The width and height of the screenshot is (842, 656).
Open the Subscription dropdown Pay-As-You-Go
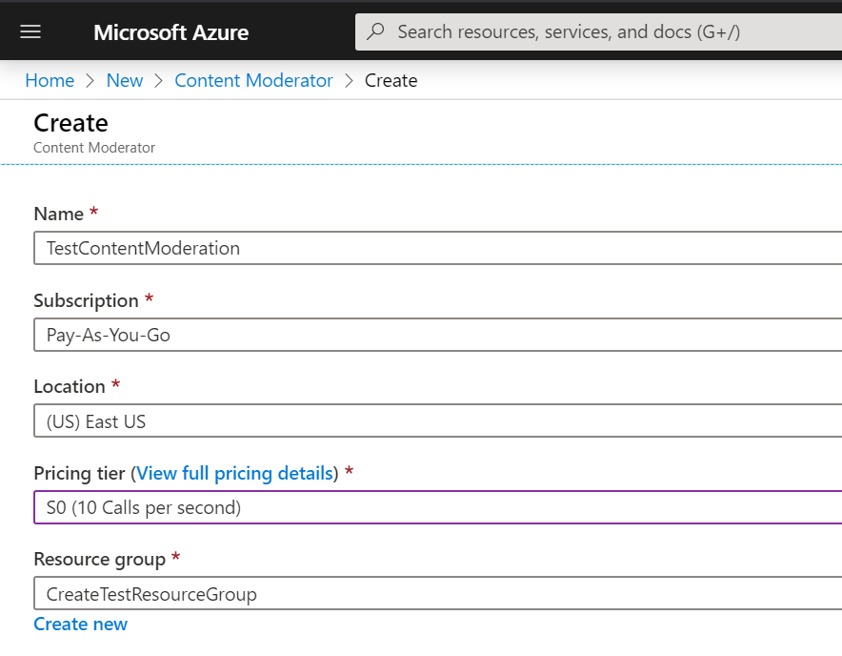point(437,335)
